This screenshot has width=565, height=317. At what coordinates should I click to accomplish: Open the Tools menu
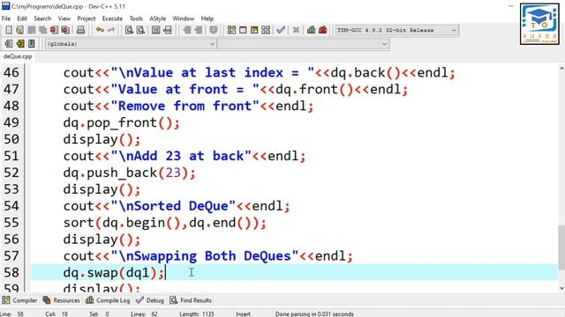(x=136, y=18)
